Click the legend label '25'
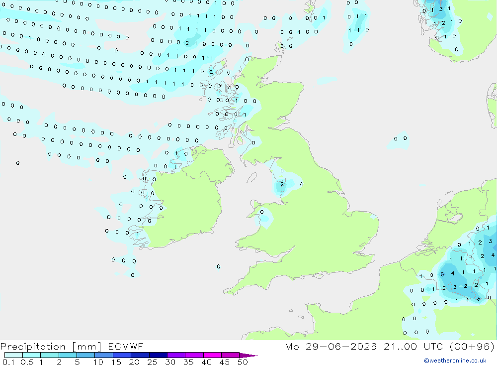497x365 pixels. click(x=153, y=362)
